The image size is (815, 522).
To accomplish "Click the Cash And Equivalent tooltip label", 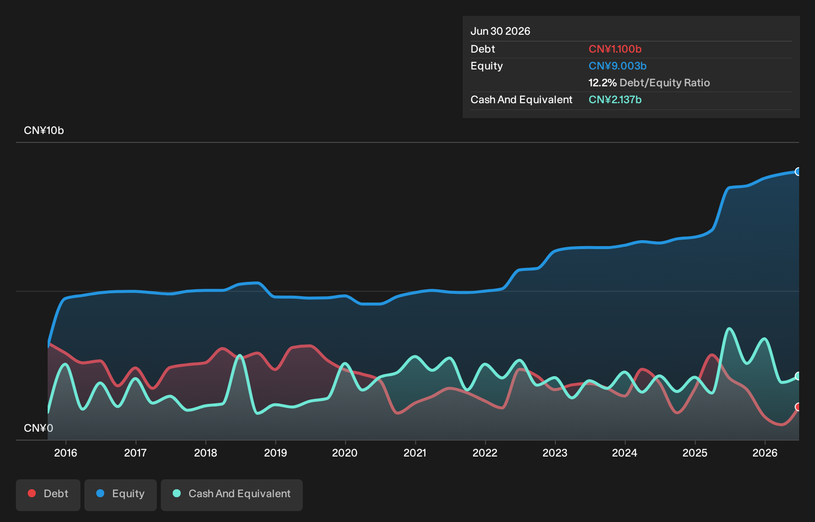I will coord(521,100).
